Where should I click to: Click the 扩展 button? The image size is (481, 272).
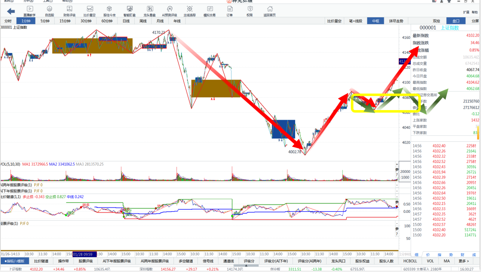[466, 12]
